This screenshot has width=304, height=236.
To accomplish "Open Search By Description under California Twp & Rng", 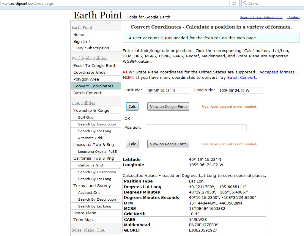I will 96,172.
